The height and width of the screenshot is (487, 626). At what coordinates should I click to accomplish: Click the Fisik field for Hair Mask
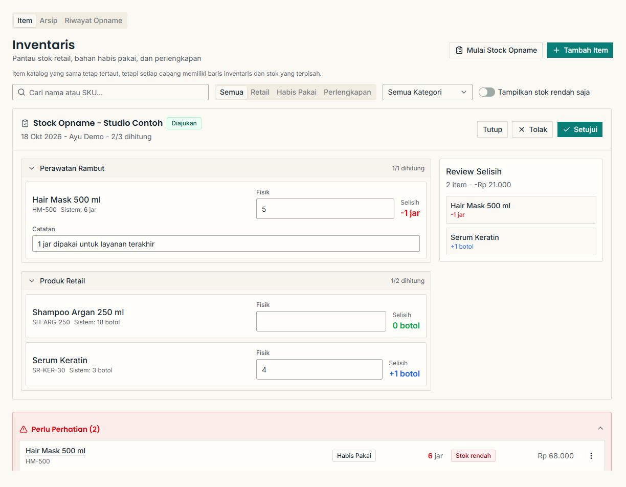point(325,209)
